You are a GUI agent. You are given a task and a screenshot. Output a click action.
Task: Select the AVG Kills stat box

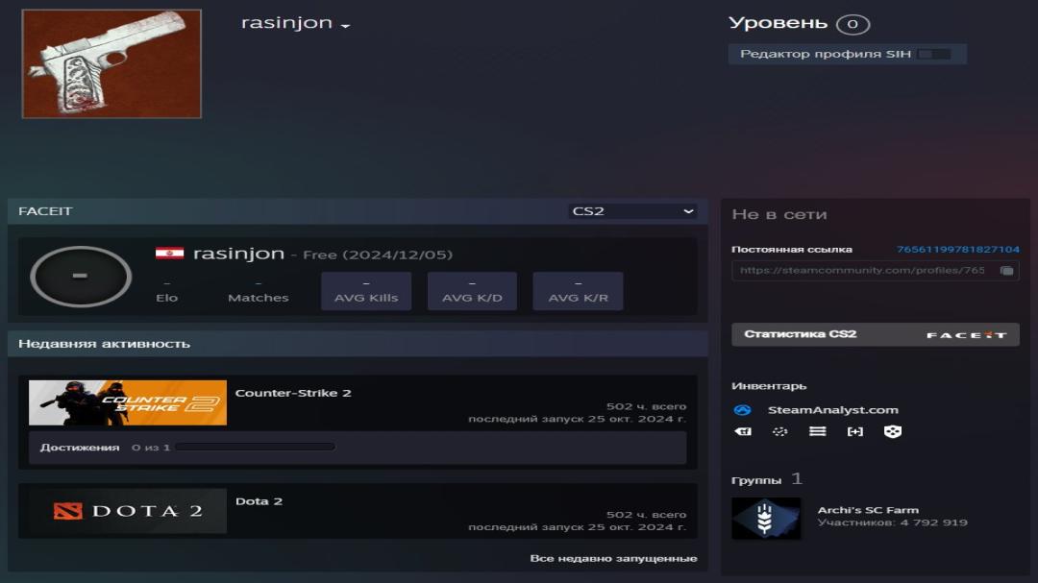(366, 290)
